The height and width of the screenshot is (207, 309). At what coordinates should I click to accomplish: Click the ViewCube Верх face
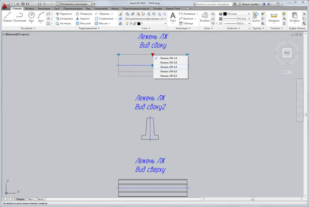[287, 53]
